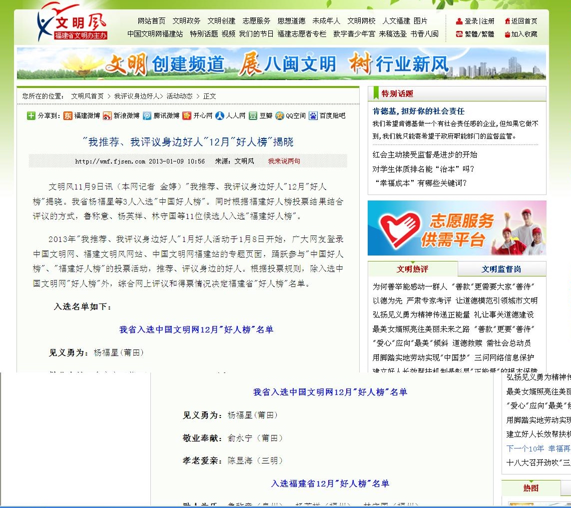Click the 百度贴吧 paw icon
Screen dimensions: 571x508
(x=313, y=116)
